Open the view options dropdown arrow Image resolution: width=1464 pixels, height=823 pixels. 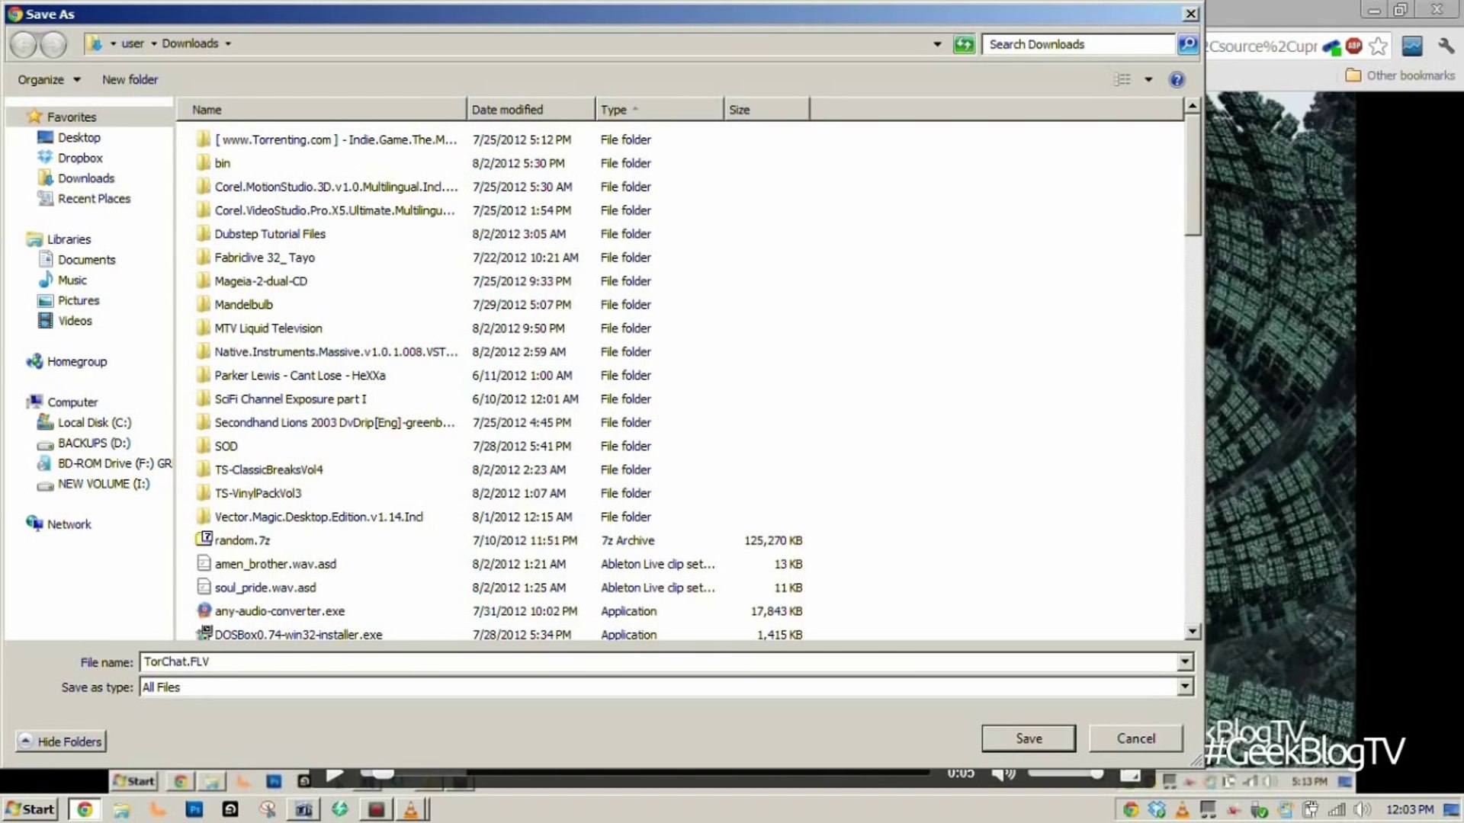coord(1148,79)
